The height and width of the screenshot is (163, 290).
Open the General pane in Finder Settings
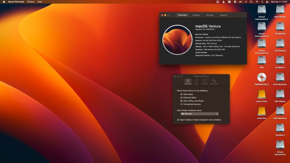tap(188, 82)
